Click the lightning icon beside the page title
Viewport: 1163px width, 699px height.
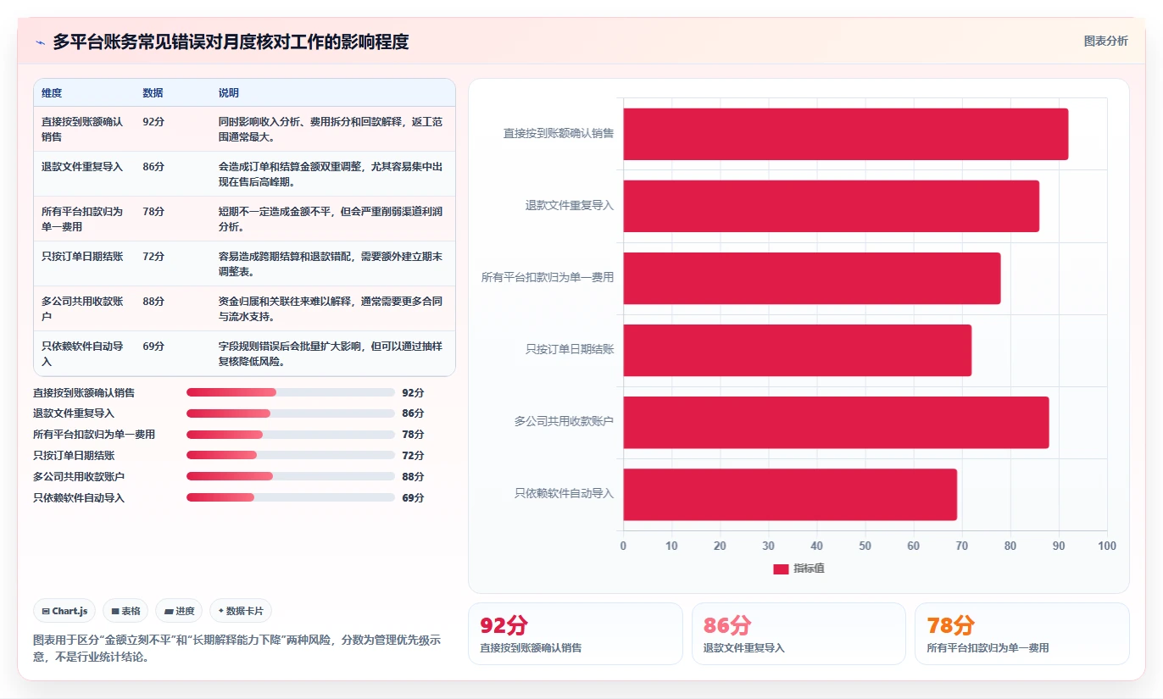40,42
